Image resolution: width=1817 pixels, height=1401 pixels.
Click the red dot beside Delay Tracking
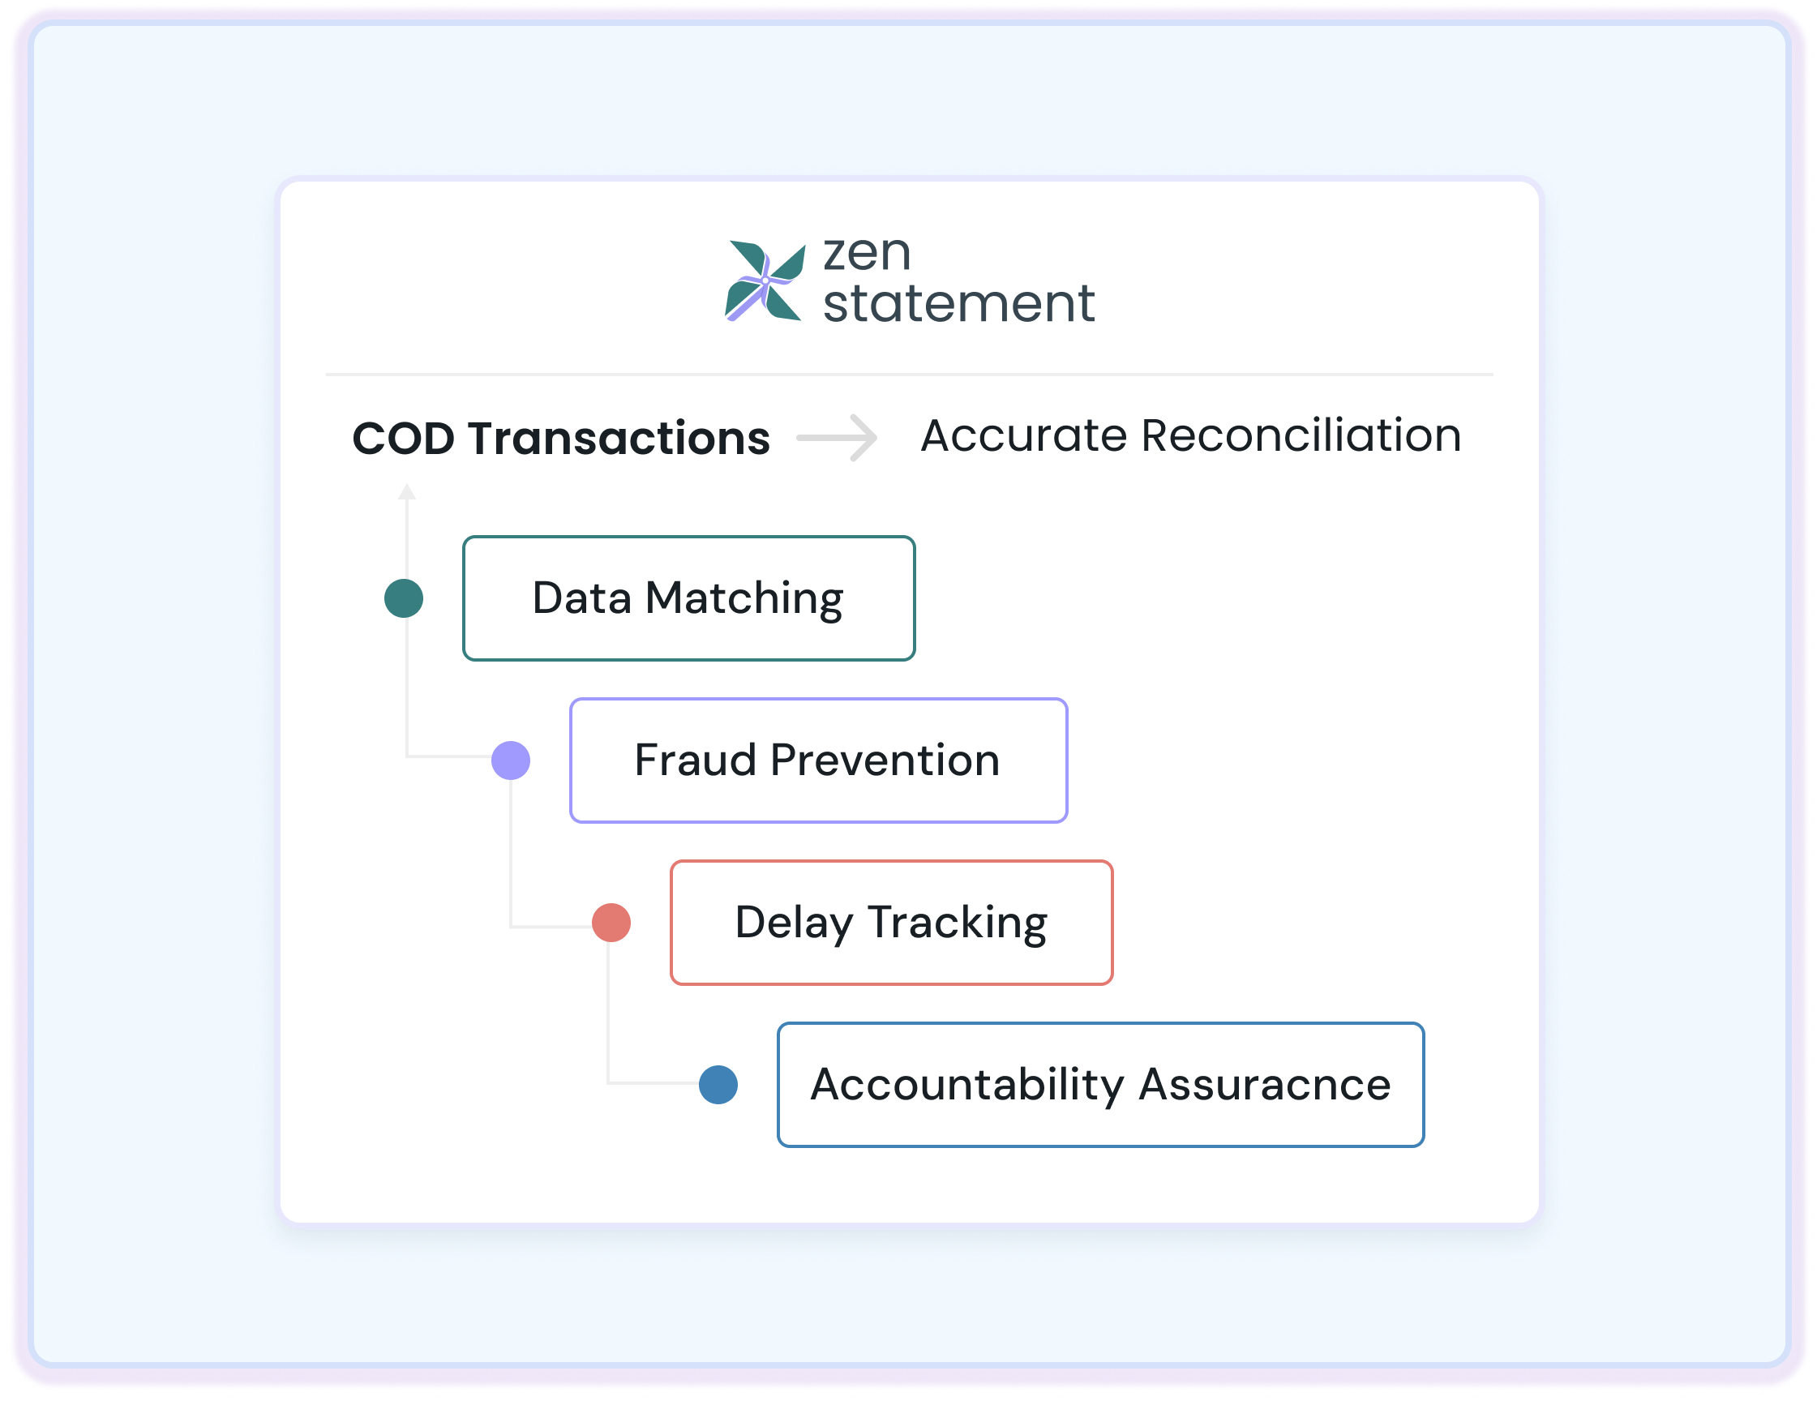coord(611,923)
